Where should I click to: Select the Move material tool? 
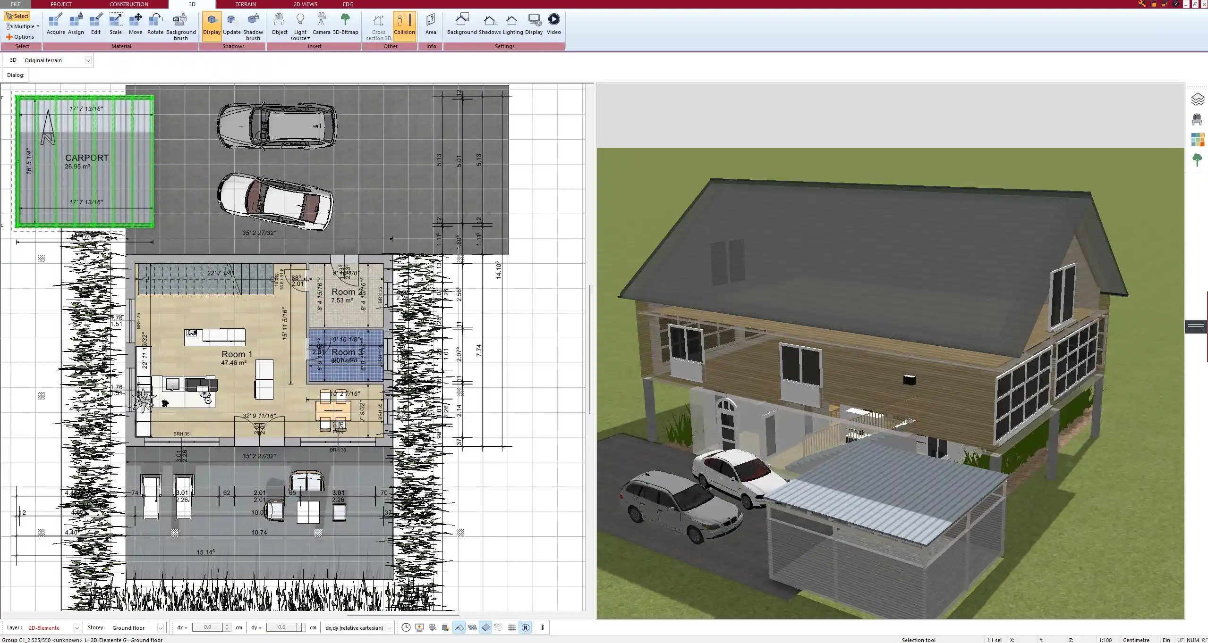coord(136,24)
